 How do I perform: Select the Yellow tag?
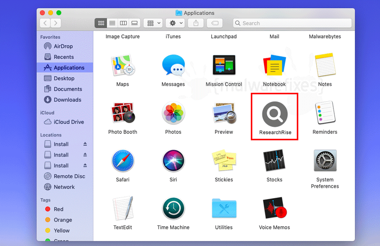point(65,230)
